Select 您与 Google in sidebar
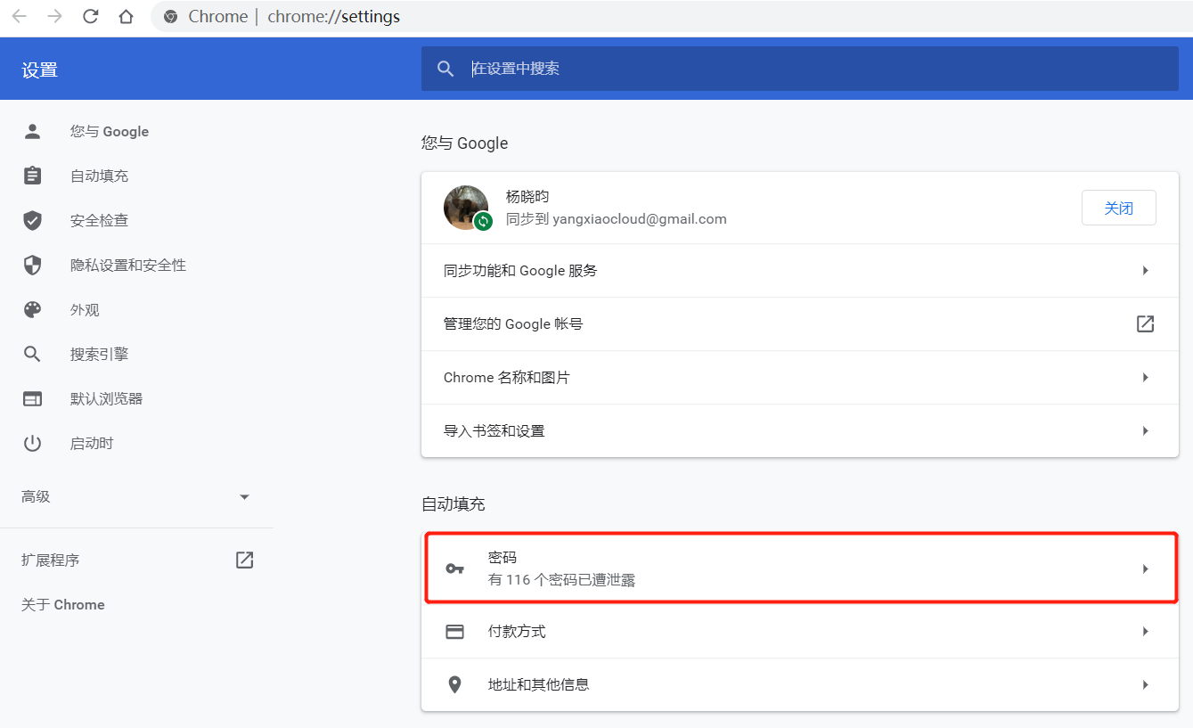 point(110,131)
